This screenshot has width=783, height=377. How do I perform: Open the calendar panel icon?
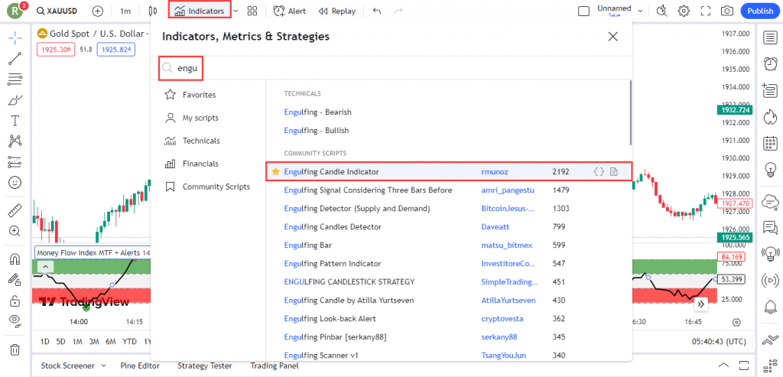pyautogui.click(x=771, y=143)
